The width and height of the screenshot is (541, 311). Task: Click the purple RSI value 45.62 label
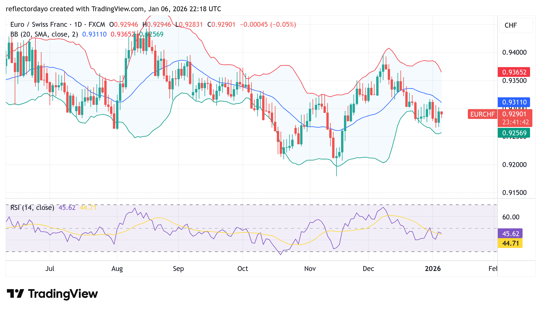pyautogui.click(x=510, y=234)
